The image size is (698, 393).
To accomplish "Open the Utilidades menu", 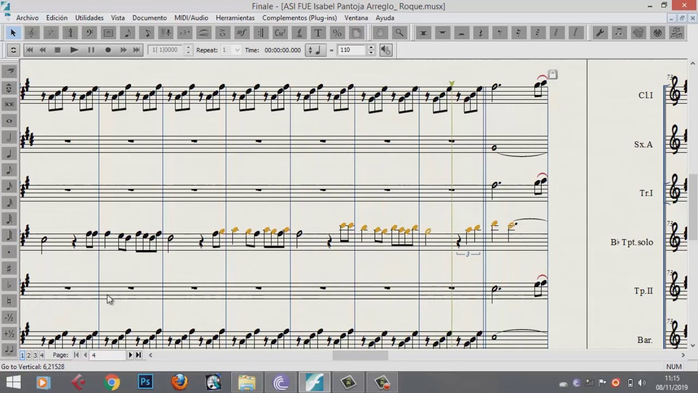I will pyautogui.click(x=89, y=18).
